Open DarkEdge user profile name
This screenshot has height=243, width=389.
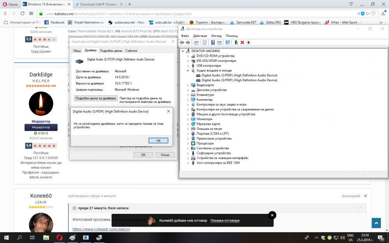(x=41, y=75)
